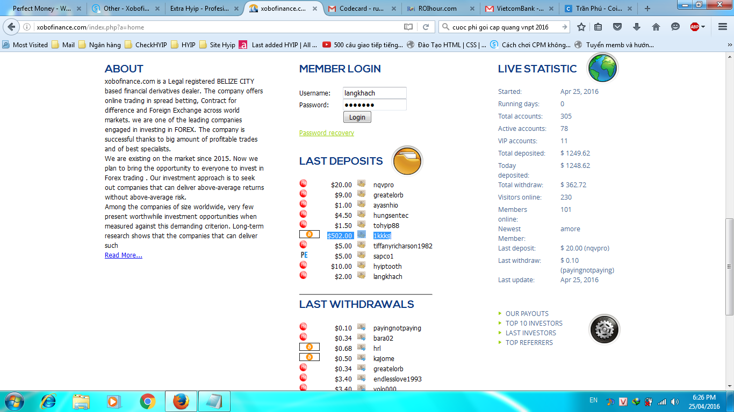The width and height of the screenshot is (734, 412).
Task: Bookmark this page with the star icon
Action: tap(581, 27)
